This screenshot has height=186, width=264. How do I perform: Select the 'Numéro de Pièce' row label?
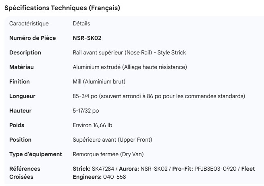click(32, 38)
